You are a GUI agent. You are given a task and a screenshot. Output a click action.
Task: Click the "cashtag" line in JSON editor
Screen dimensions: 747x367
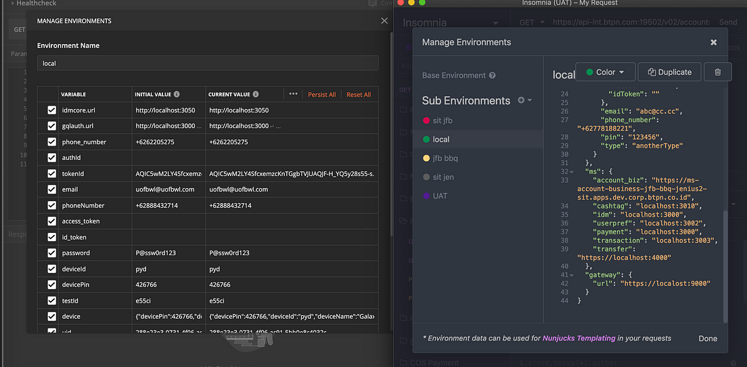click(x=648, y=206)
